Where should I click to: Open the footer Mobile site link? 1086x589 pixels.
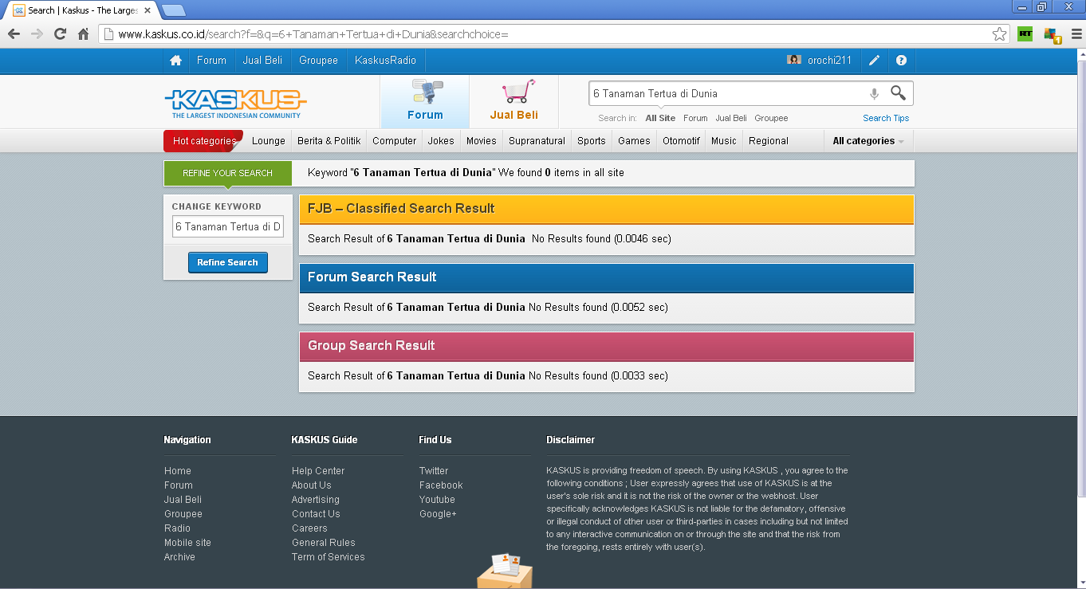click(187, 543)
